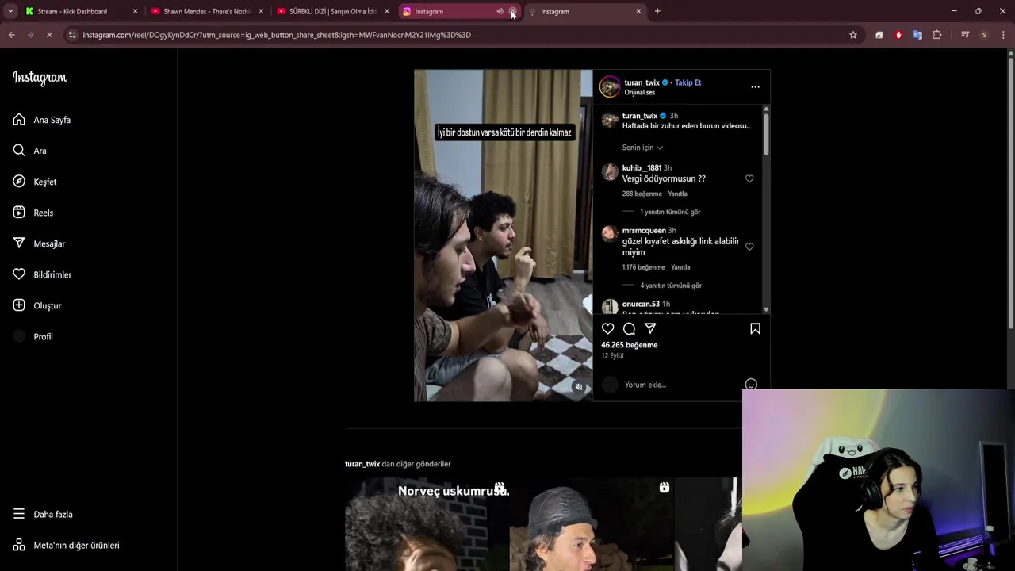The height and width of the screenshot is (571, 1015).
Task: Expand the Senin için dropdown
Action: click(x=642, y=148)
